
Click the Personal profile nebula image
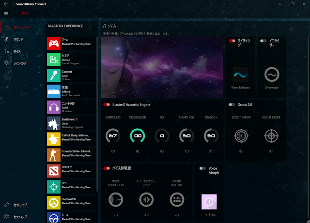click(x=162, y=67)
